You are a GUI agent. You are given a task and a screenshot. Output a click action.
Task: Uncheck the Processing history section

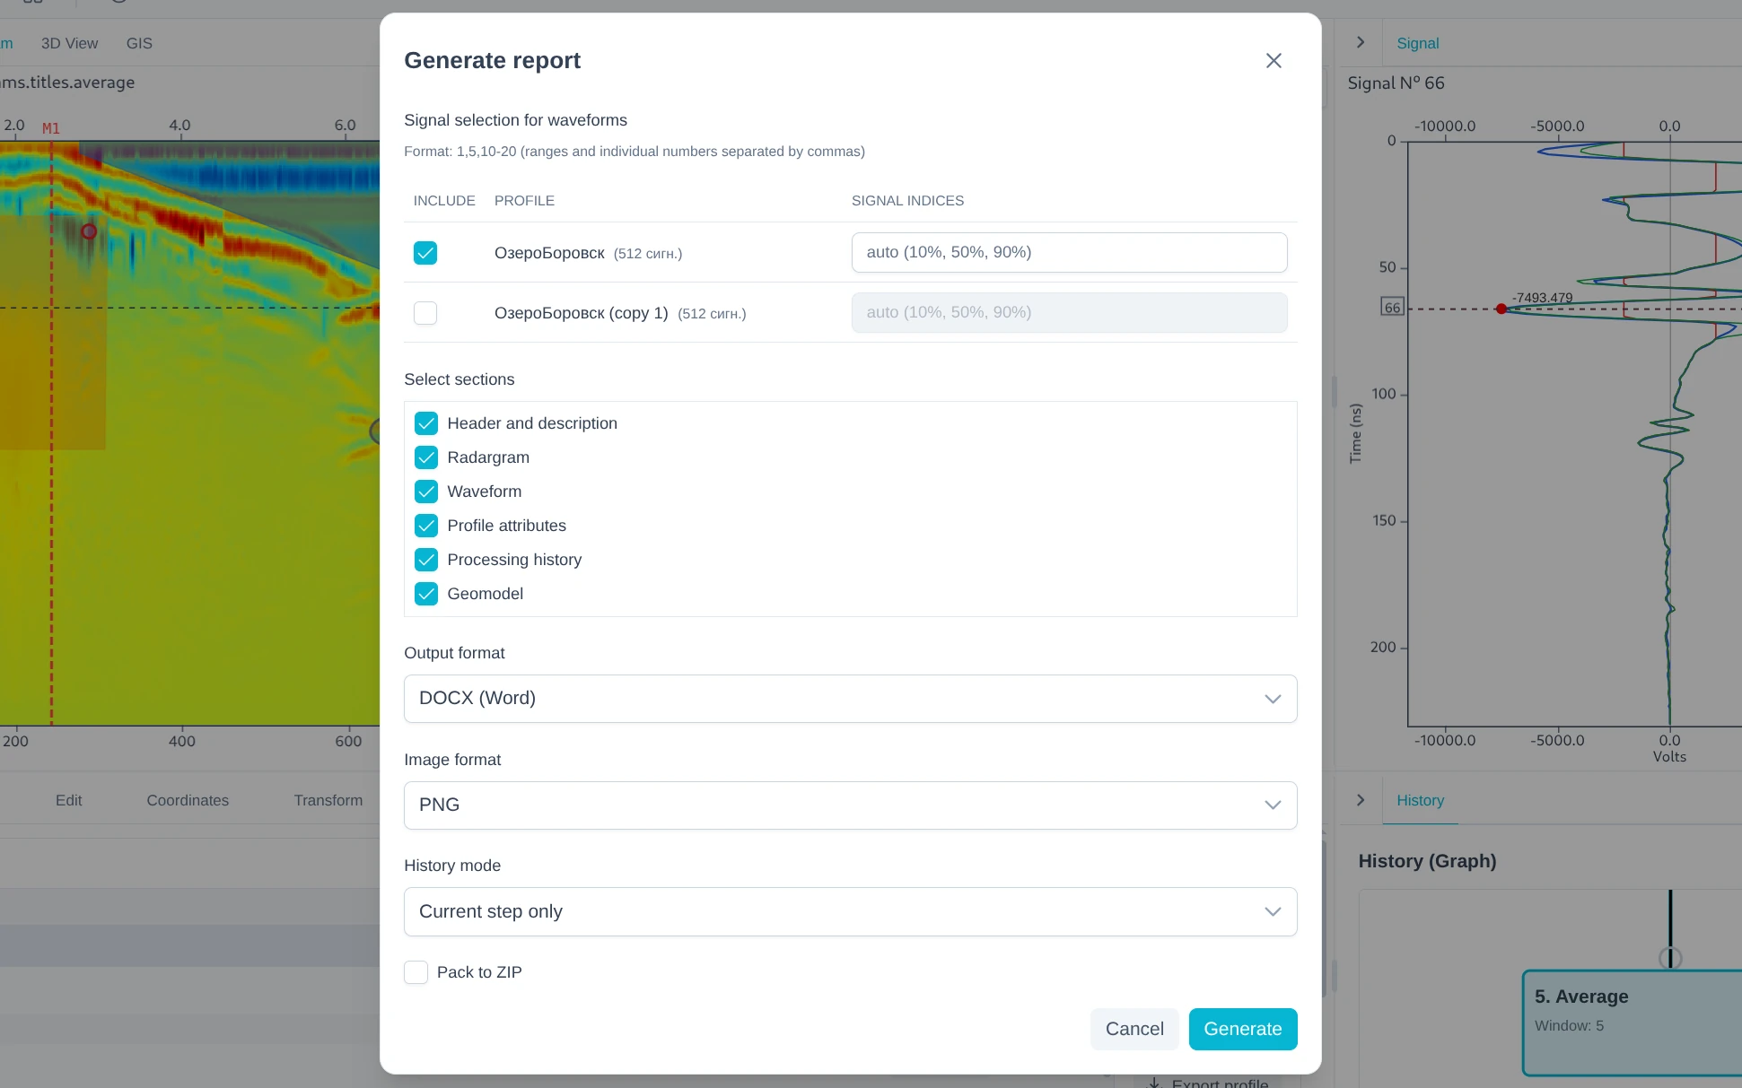tap(426, 559)
